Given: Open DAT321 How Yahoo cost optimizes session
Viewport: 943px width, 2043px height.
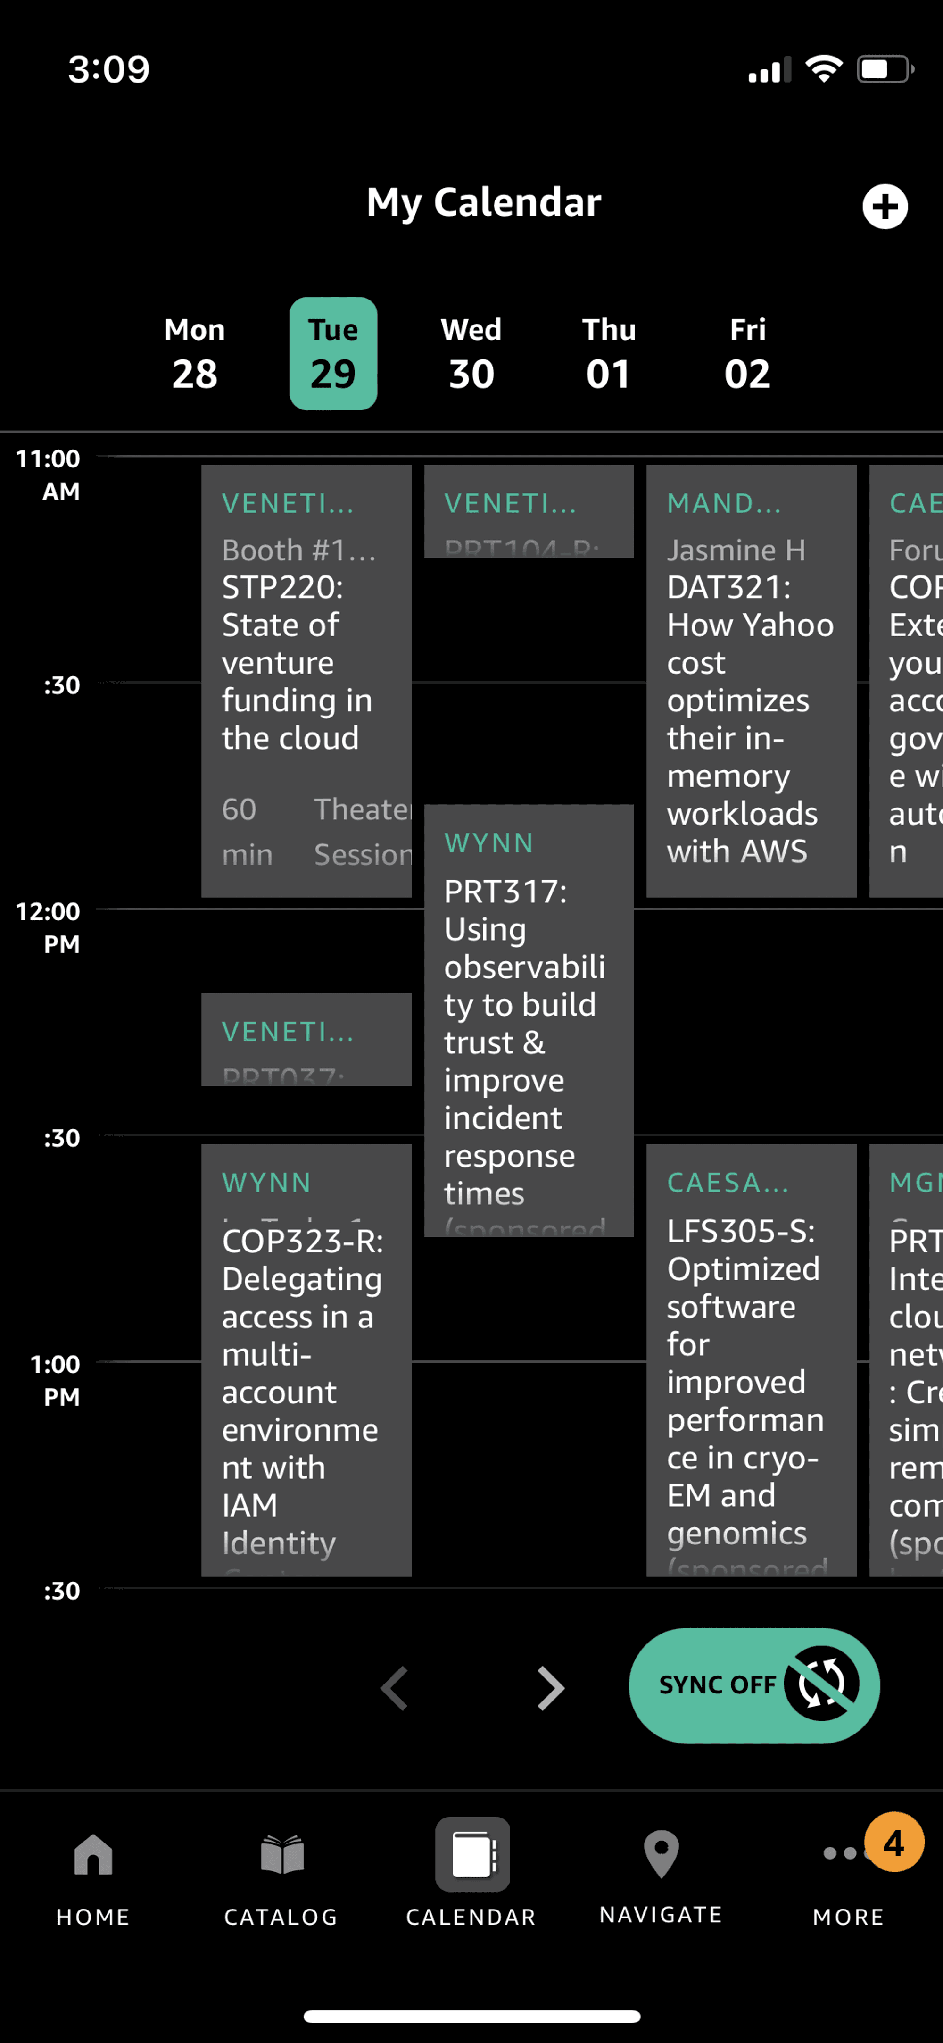Looking at the screenshot, I should 751,681.
